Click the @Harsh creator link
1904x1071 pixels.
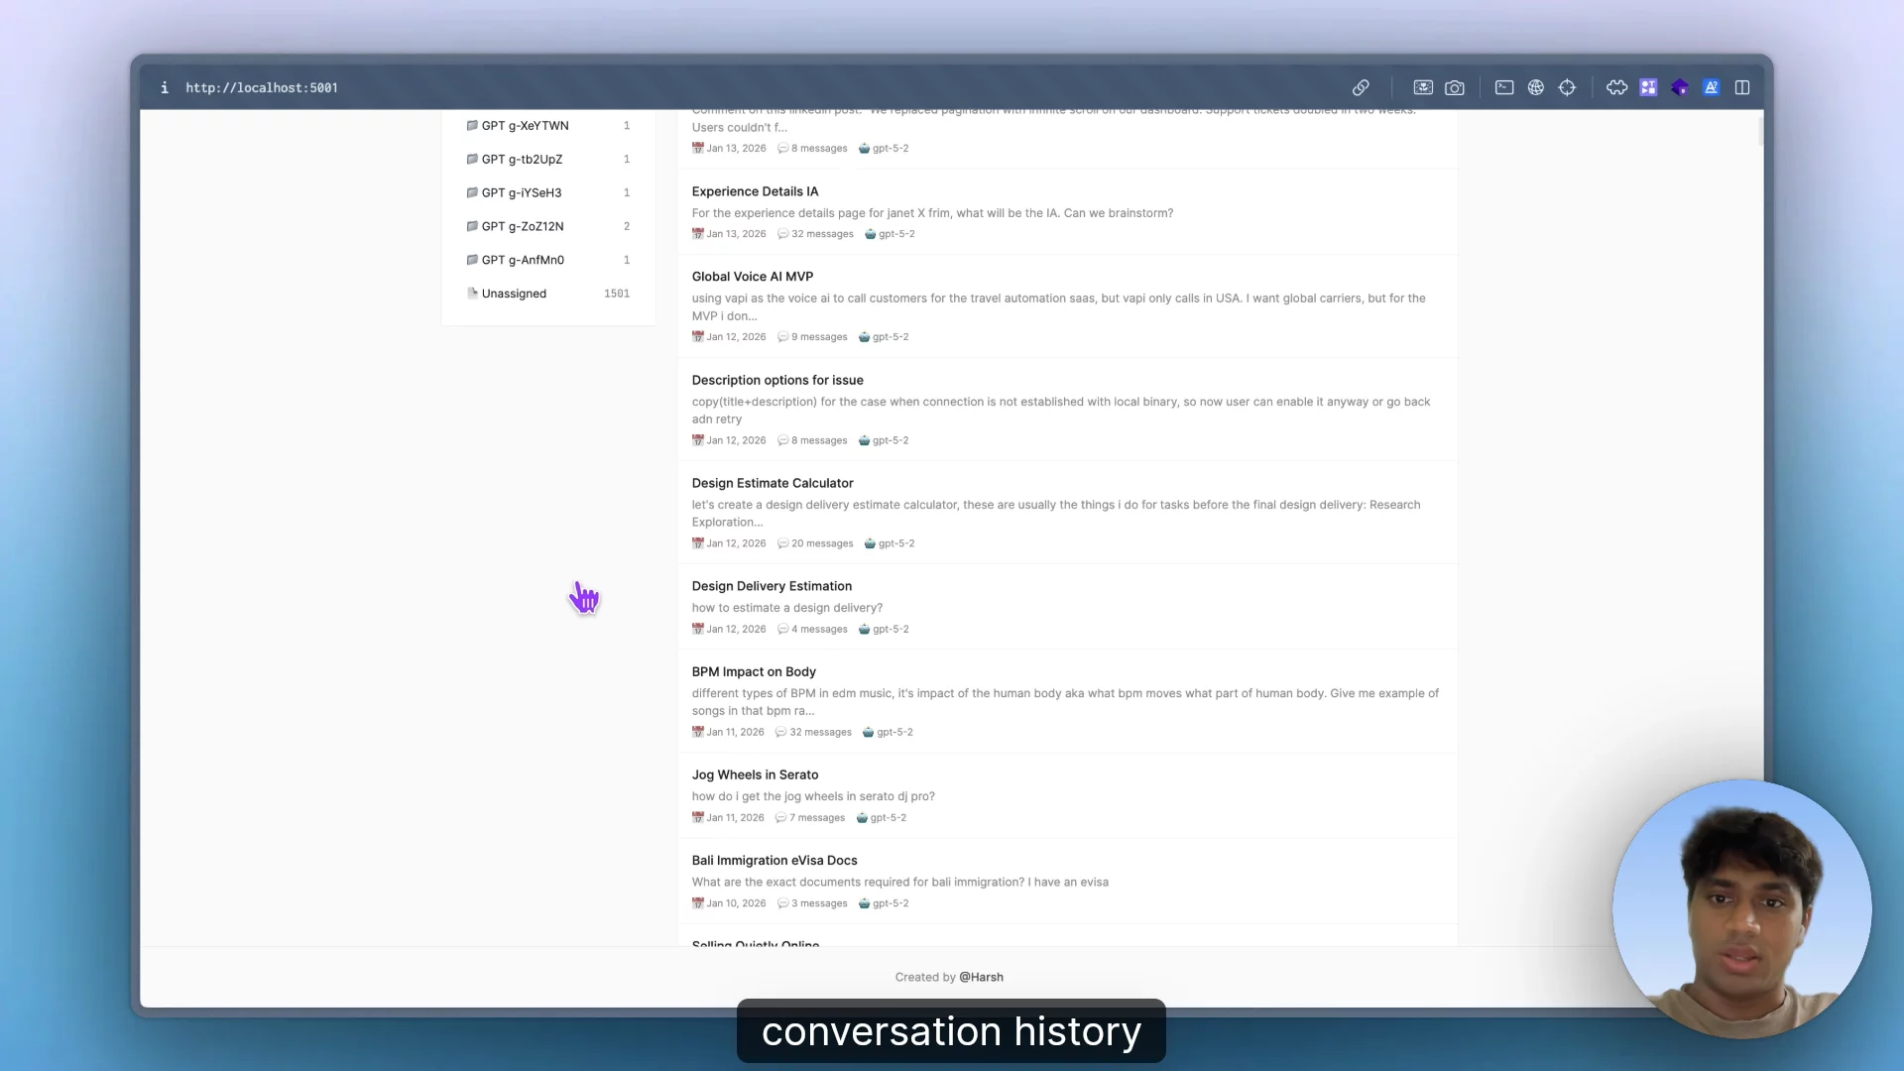pos(981,977)
